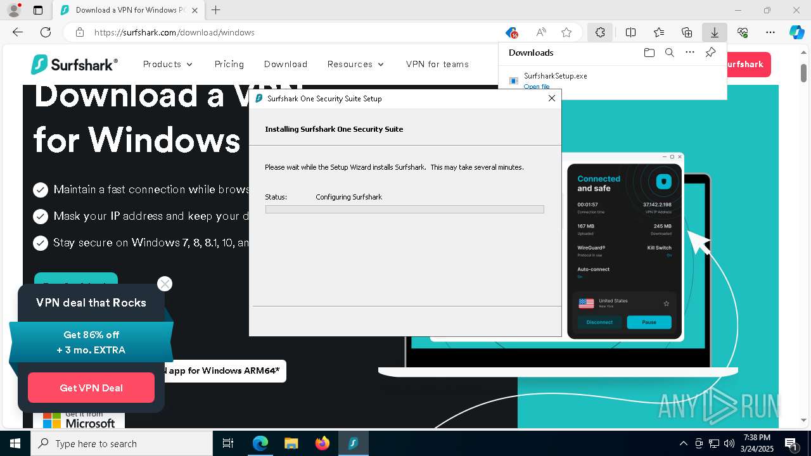This screenshot has height=456, width=811.
Task: Open network icon in system tray
Action: [x=714, y=443]
